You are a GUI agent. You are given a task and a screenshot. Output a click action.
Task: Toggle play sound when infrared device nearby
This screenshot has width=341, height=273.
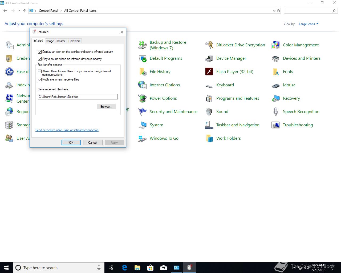[40, 59]
